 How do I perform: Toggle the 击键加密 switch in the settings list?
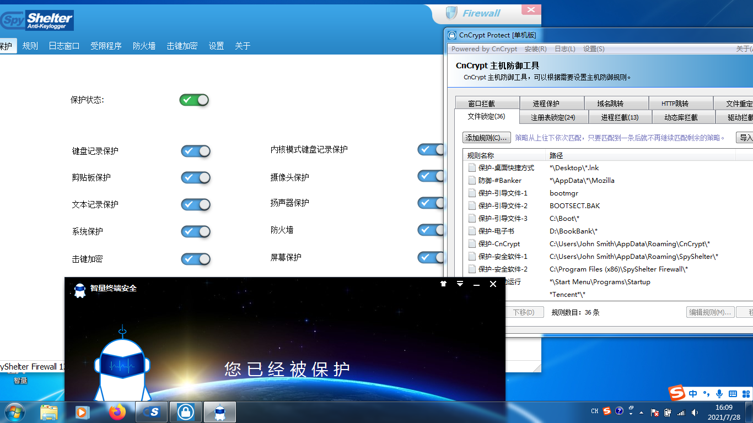[196, 259]
